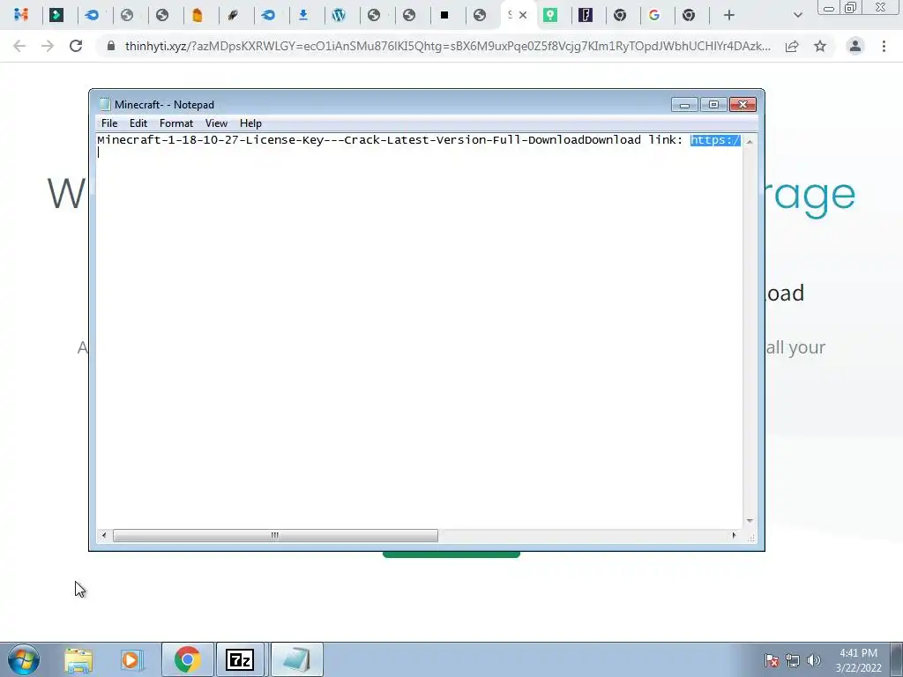Switch to the black square favicon tab
Image resolution: width=903 pixels, height=677 pixels.
[x=444, y=15]
